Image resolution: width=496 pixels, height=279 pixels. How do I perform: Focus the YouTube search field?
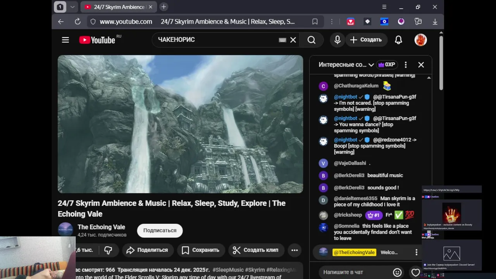click(x=217, y=40)
